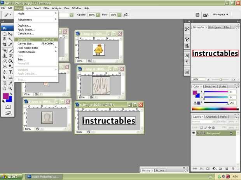Select the Healing Brush tool
This screenshot has height=180, width=241.
pyautogui.click(x=5, y=50)
